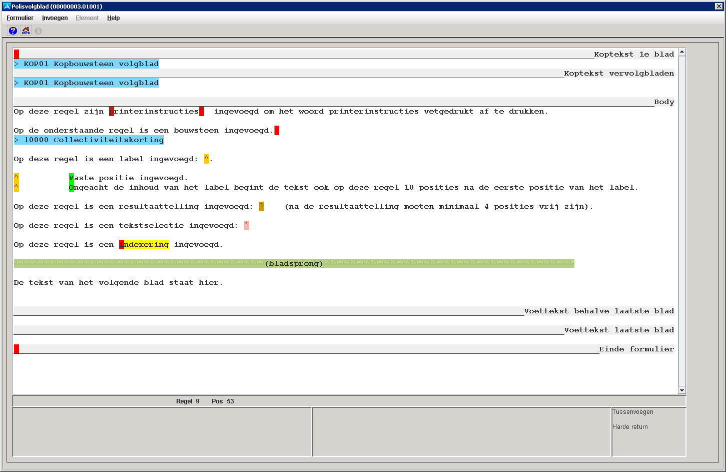Screen dimensions: 726x472
Task: Click the red marker before 'printerinstructies'
Action: click(x=112, y=112)
